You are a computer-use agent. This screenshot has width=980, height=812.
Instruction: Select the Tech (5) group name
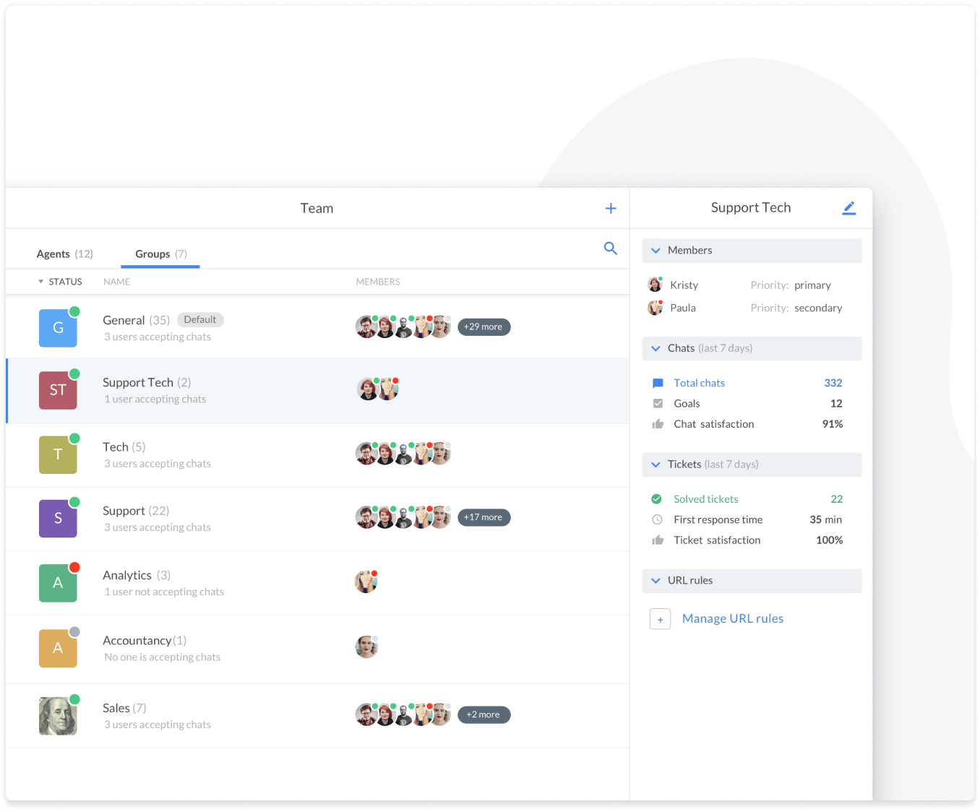click(x=124, y=447)
